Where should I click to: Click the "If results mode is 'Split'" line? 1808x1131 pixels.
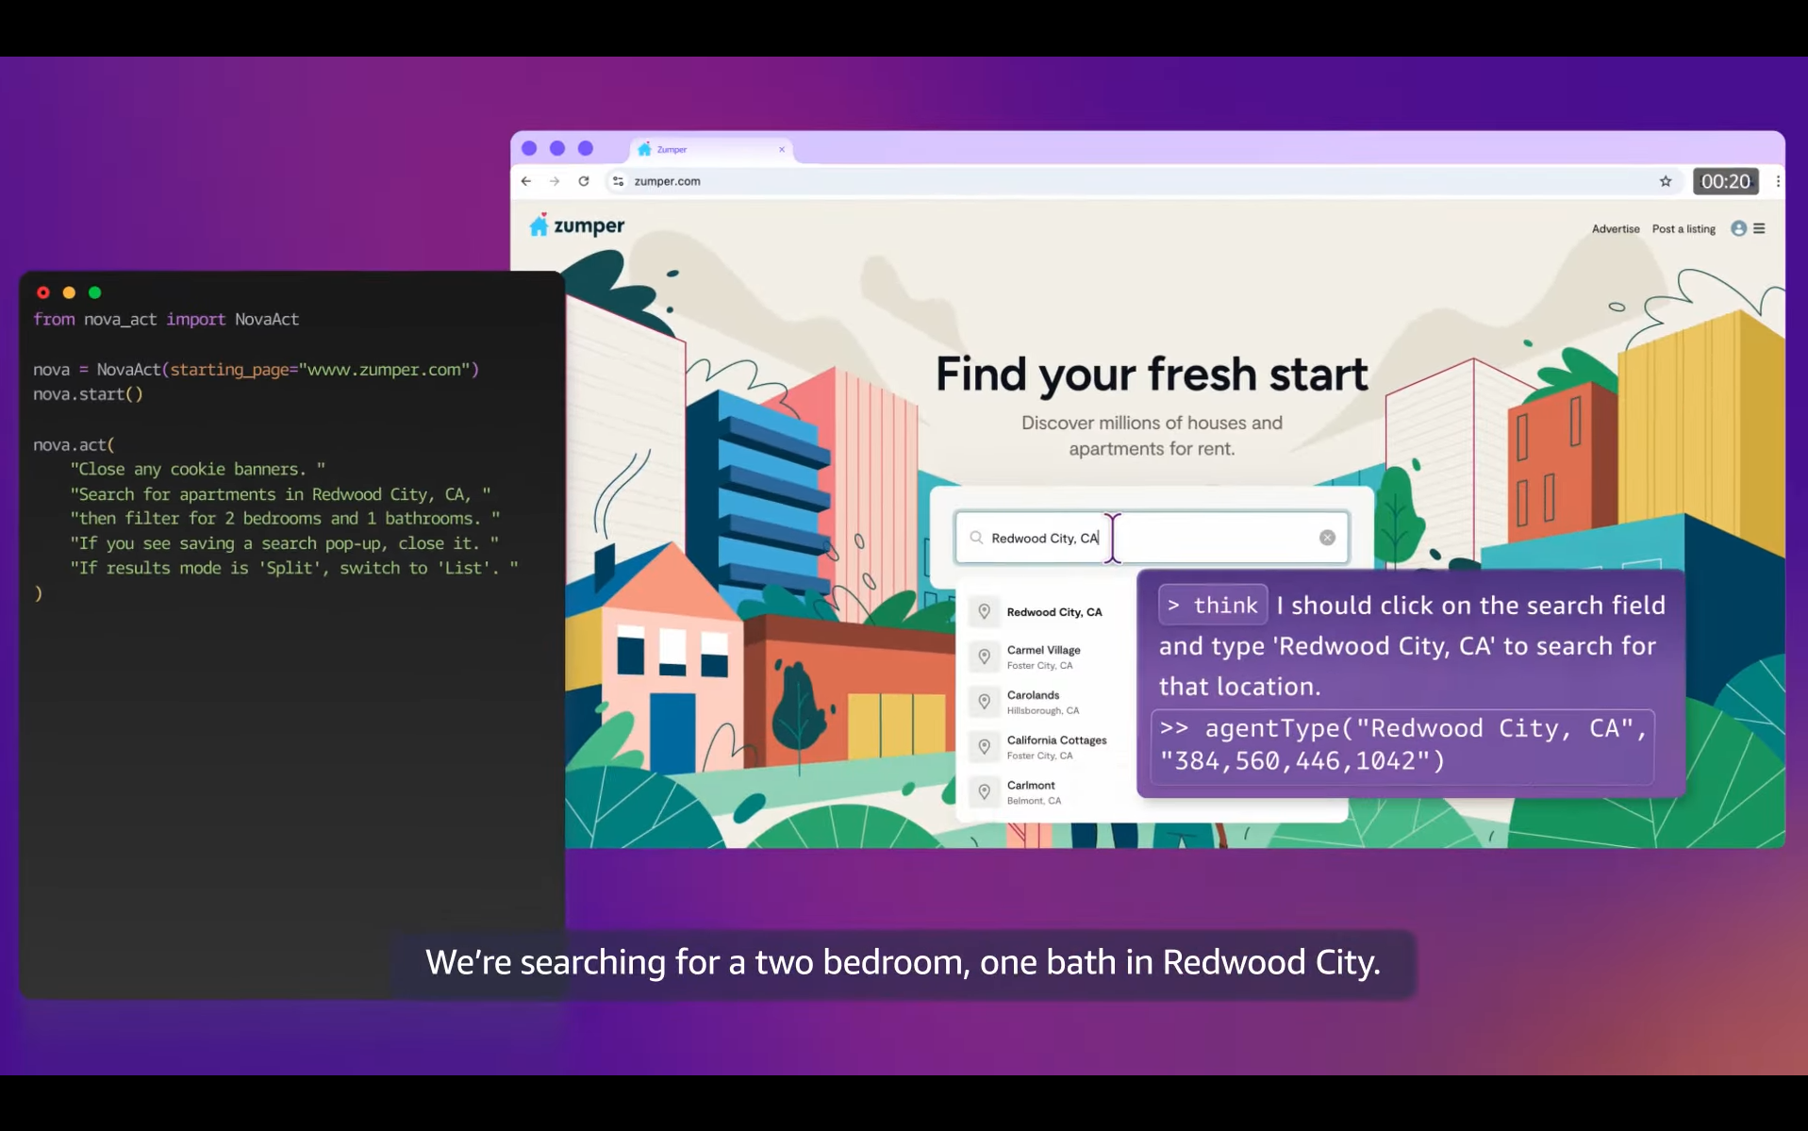click(294, 568)
